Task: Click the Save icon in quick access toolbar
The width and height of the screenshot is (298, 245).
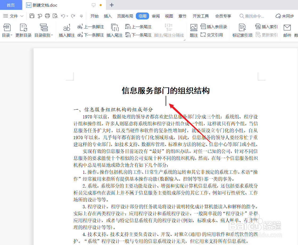Action: 32,16
